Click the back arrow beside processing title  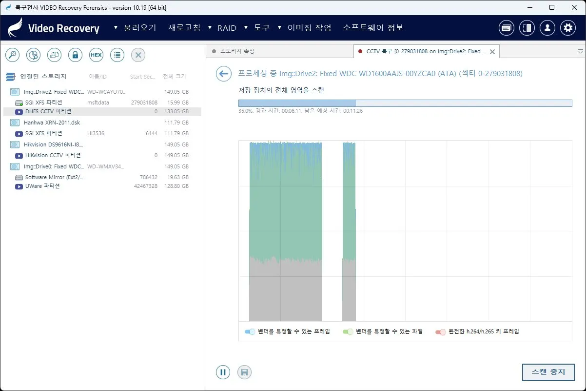coord(223,74)
